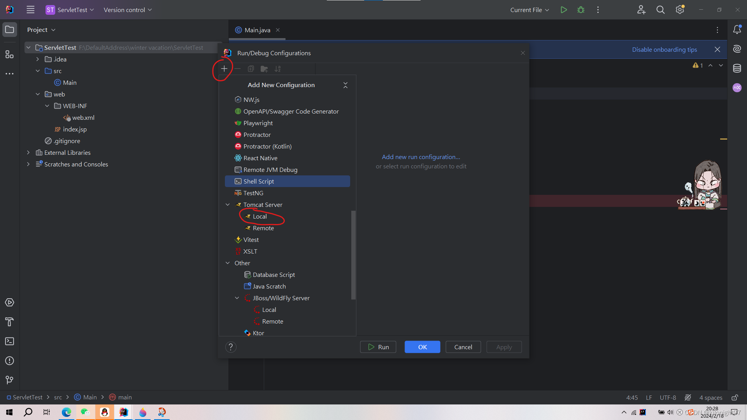Open IDE settings gear icon
747x420 pixels.
point(680,10)
